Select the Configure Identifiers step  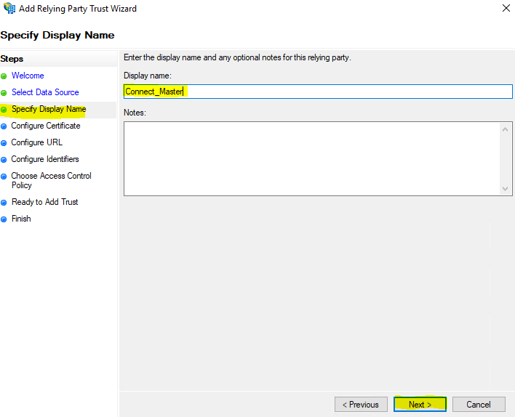click(x=45, y=159)
